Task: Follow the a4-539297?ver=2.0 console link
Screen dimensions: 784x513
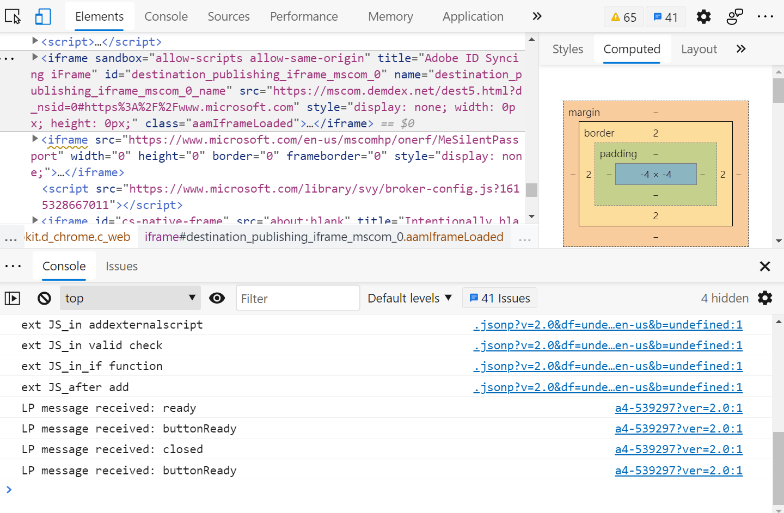Action: pos(678,407)
